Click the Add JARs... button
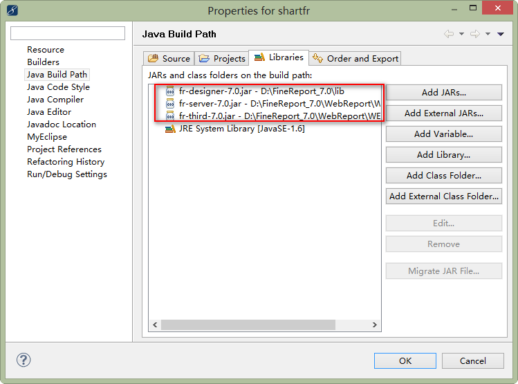Viewport: 518px width, 384px height. point(444,93)
